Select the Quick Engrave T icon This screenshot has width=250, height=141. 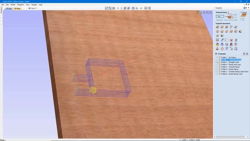coord(231,27)
